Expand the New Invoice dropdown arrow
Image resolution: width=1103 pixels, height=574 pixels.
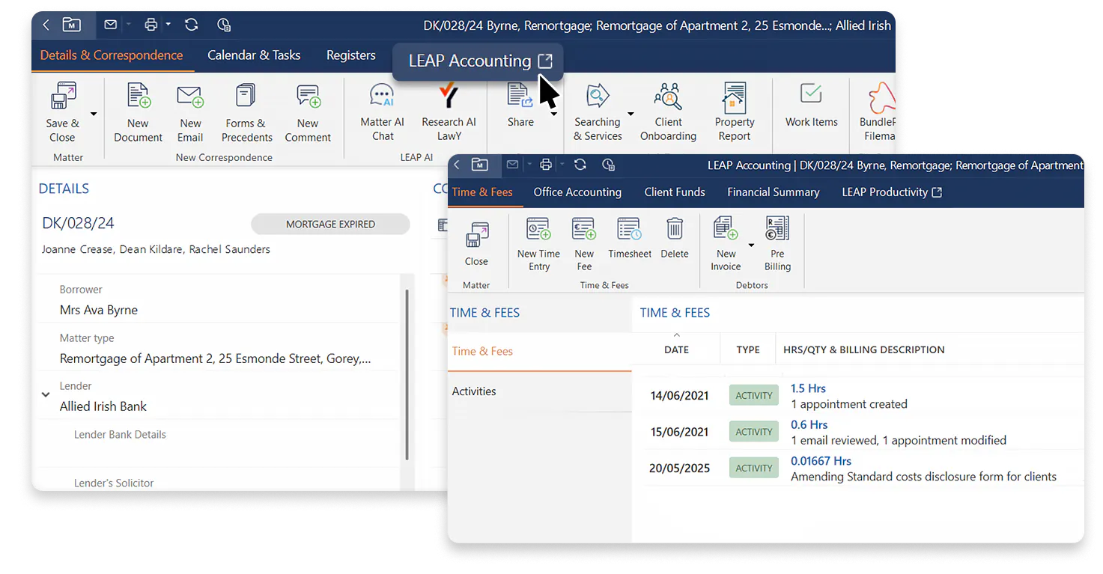point(751,245)
